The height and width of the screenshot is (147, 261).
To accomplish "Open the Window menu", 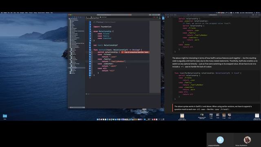I will click(48, 13).
